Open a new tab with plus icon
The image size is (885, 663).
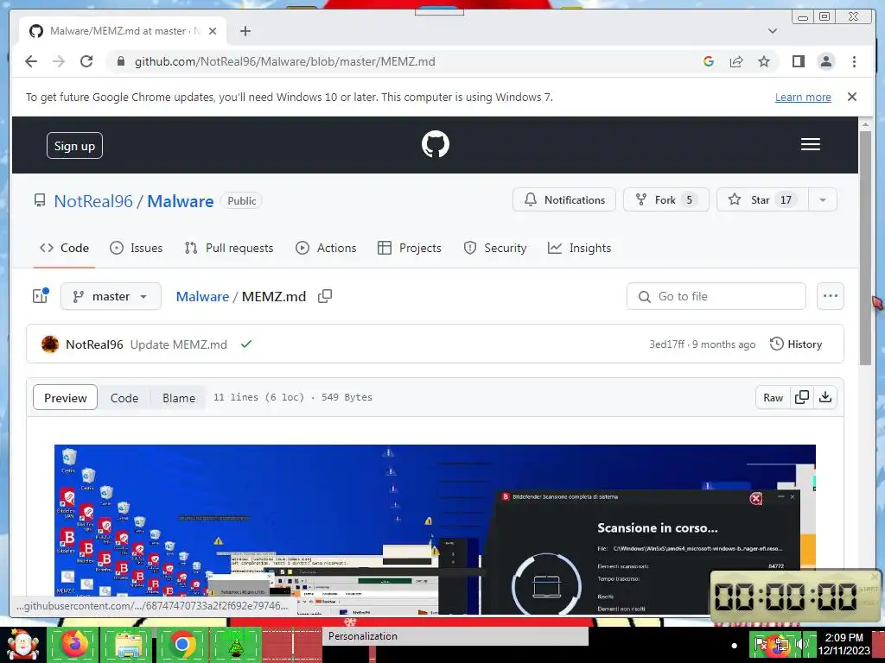pos(245,31)
